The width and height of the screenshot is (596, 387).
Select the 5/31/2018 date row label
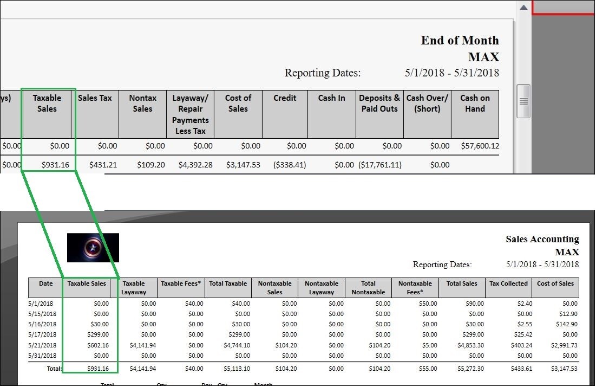coord(42,356)
